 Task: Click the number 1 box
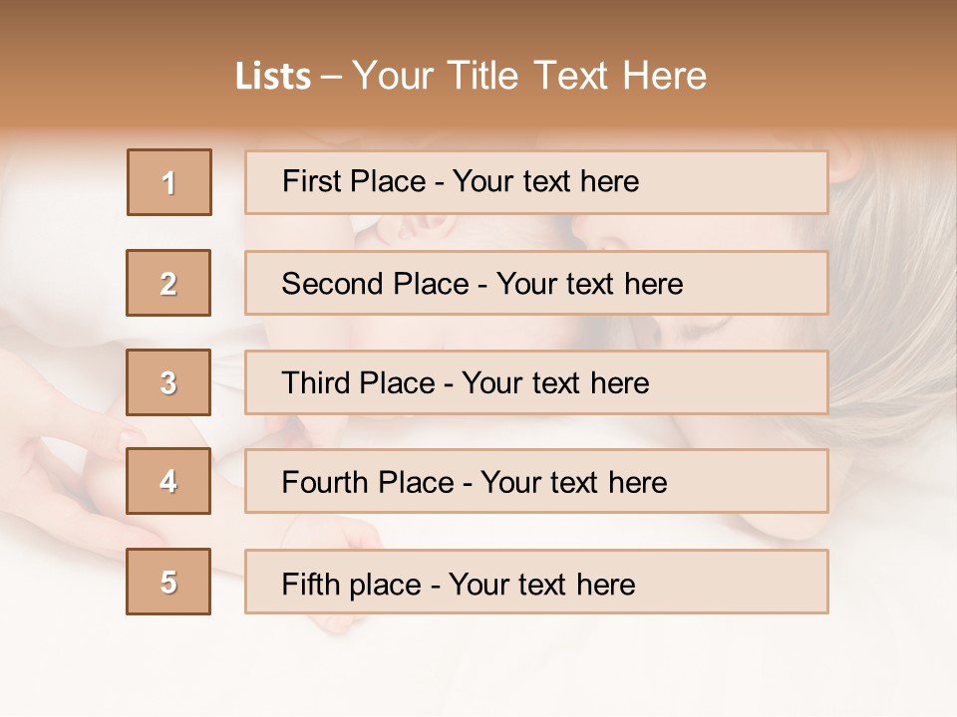pyautogui.click(x=169, y=182)
